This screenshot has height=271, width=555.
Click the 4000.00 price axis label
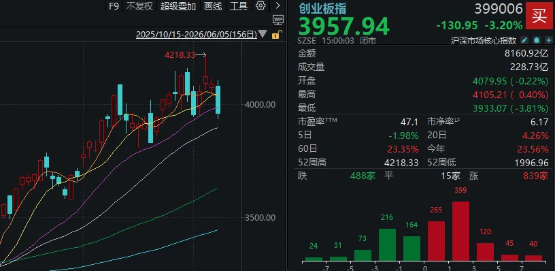coord(260,104)
